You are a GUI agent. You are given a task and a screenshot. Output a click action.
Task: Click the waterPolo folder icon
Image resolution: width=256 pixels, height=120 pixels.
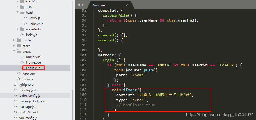22,29
